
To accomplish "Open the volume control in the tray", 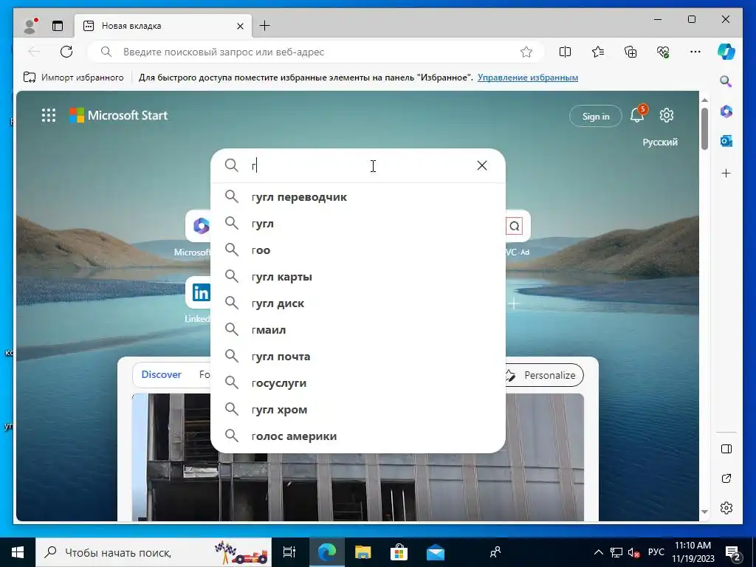I will [634, 552].
